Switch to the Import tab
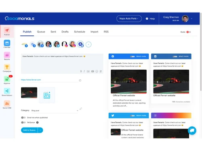Screen dimensions: 202x151 (94, 32)
